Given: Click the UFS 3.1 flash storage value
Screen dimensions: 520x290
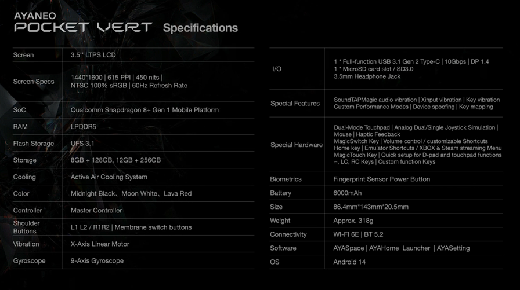Looking at the screenshot, I should click(x=82, y=144).
